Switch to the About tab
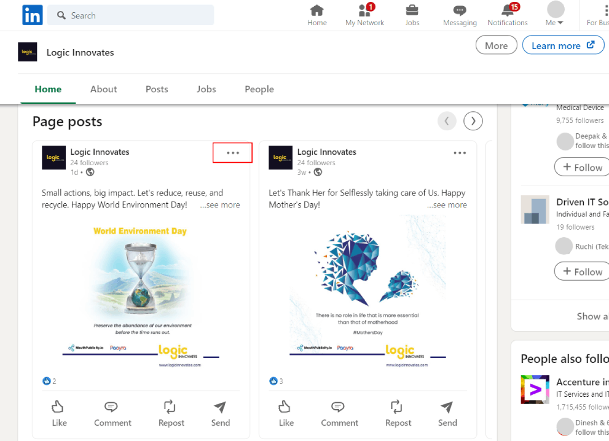609x441 pixels. 103,89
